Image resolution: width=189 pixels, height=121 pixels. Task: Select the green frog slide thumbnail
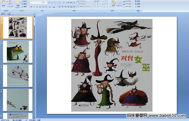click(18, 52)
